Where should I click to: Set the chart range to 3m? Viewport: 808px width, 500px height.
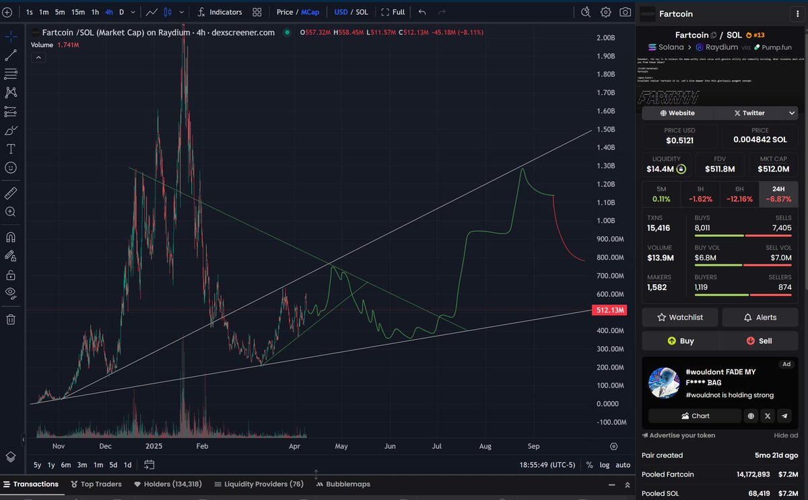pos(81,465)
